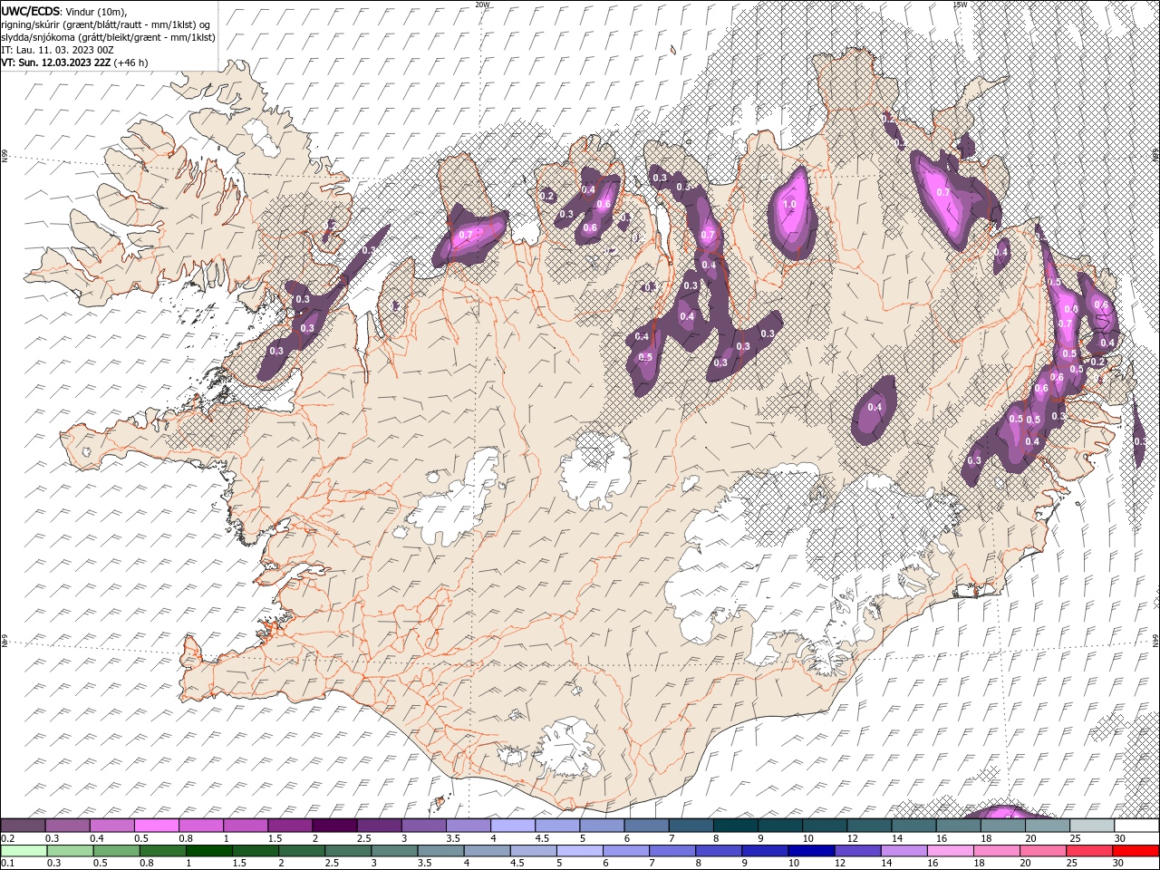Select the dark teal upper swatch labeled 8
The image size is (1160, 870).
point(734,825)
